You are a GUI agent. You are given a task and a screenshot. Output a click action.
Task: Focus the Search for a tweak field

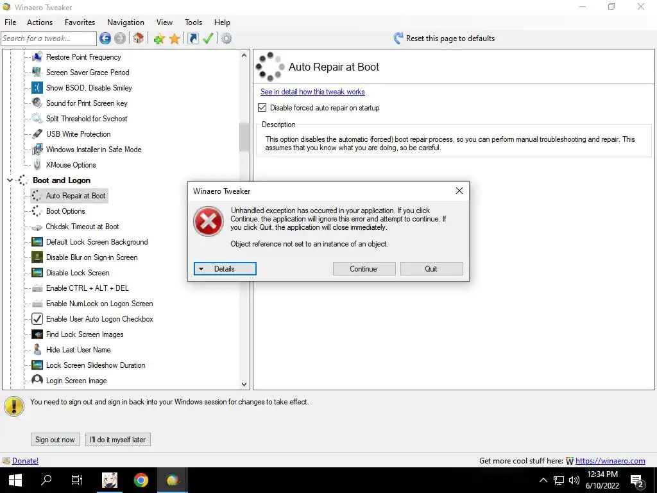pyautogui.click(x=49, y=39)
